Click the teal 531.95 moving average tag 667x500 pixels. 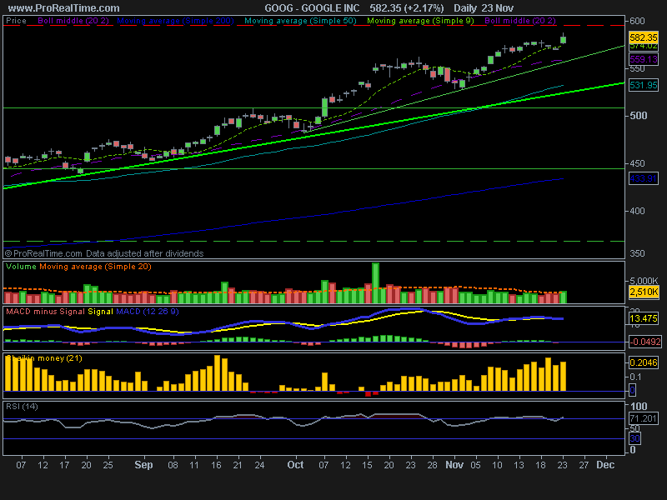click(643, 85)
